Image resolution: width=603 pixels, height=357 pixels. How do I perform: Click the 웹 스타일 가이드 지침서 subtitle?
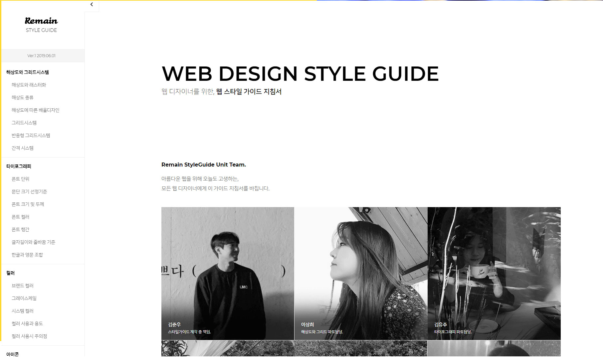coord(249,91)
